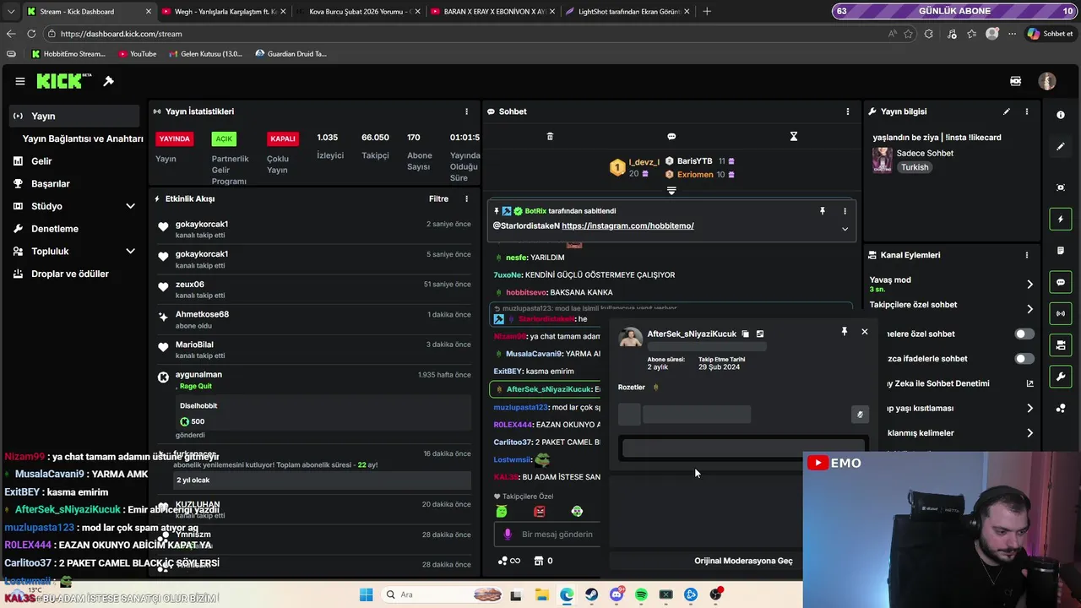The width and height of the screenshot is (1081, 608).
Task: Open message history icon next to AfterSek_sNiyaziKucuk
Action: pos(760,334)
